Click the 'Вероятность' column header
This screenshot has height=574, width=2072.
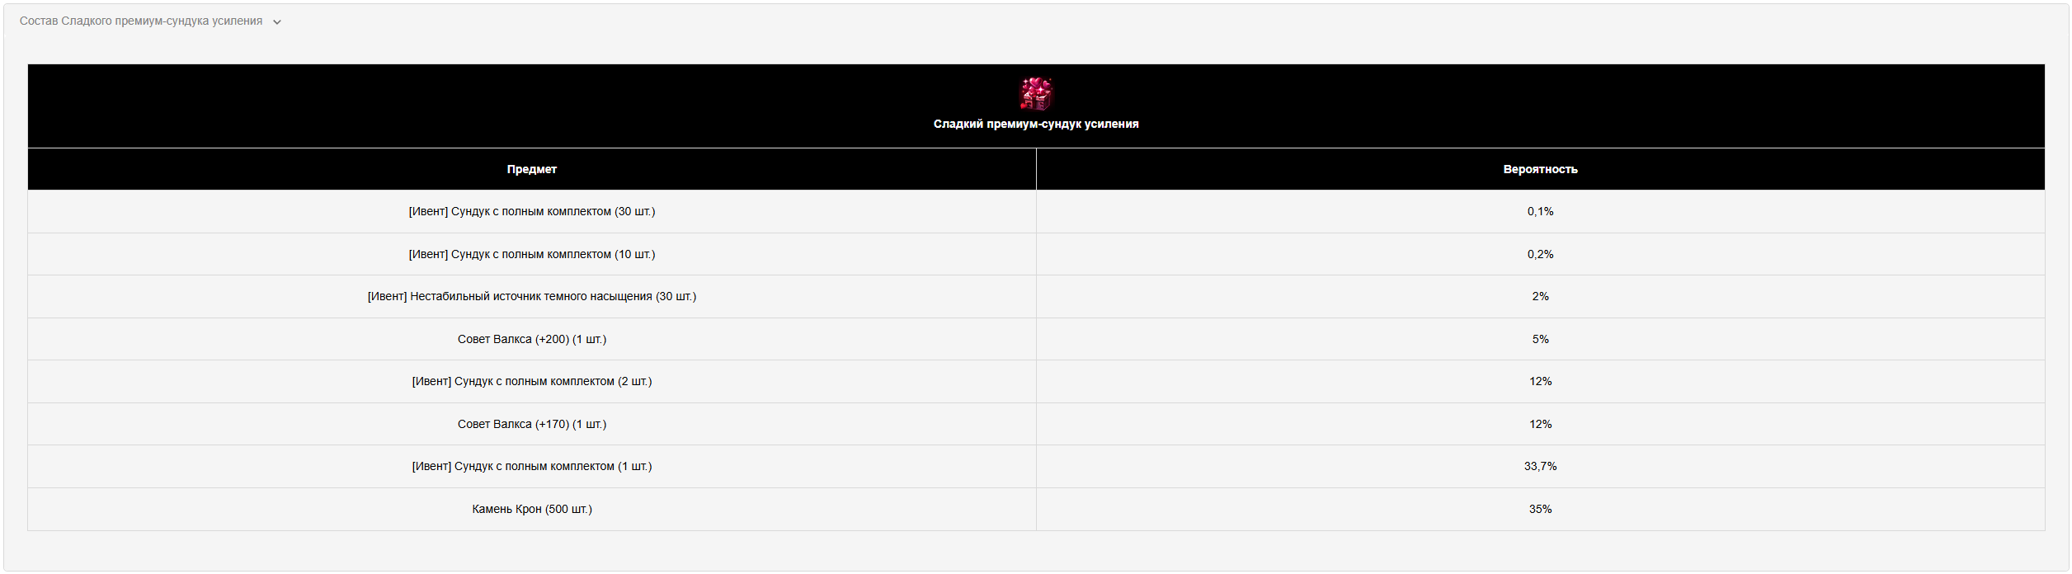pos(1540,169)
